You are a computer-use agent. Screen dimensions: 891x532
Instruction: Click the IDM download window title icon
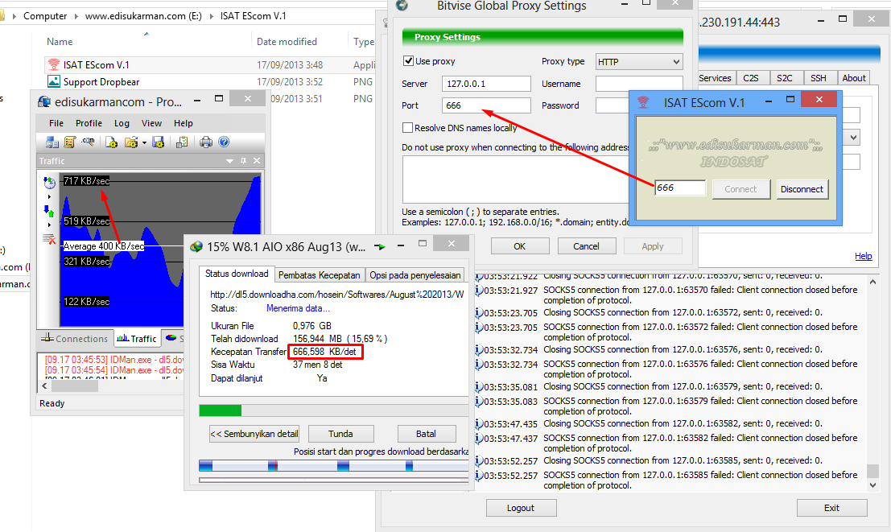pyautogui.click(x=196, y=246)
